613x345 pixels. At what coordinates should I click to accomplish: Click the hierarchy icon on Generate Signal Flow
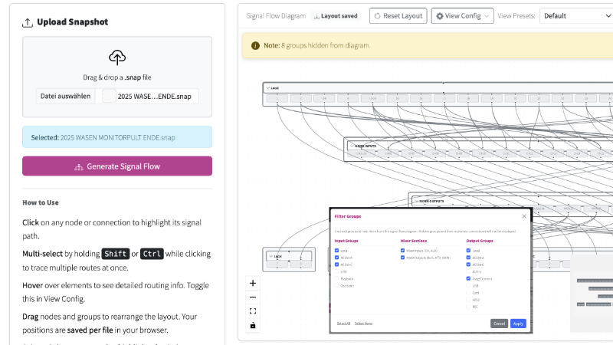click(79, 167)
